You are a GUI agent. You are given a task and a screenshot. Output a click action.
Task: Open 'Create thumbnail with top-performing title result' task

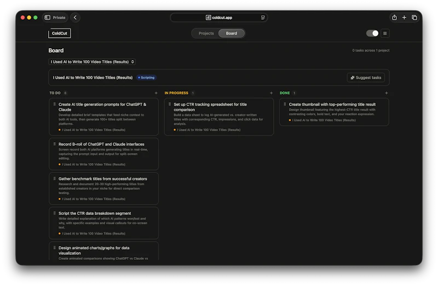[x=334, y=112]
